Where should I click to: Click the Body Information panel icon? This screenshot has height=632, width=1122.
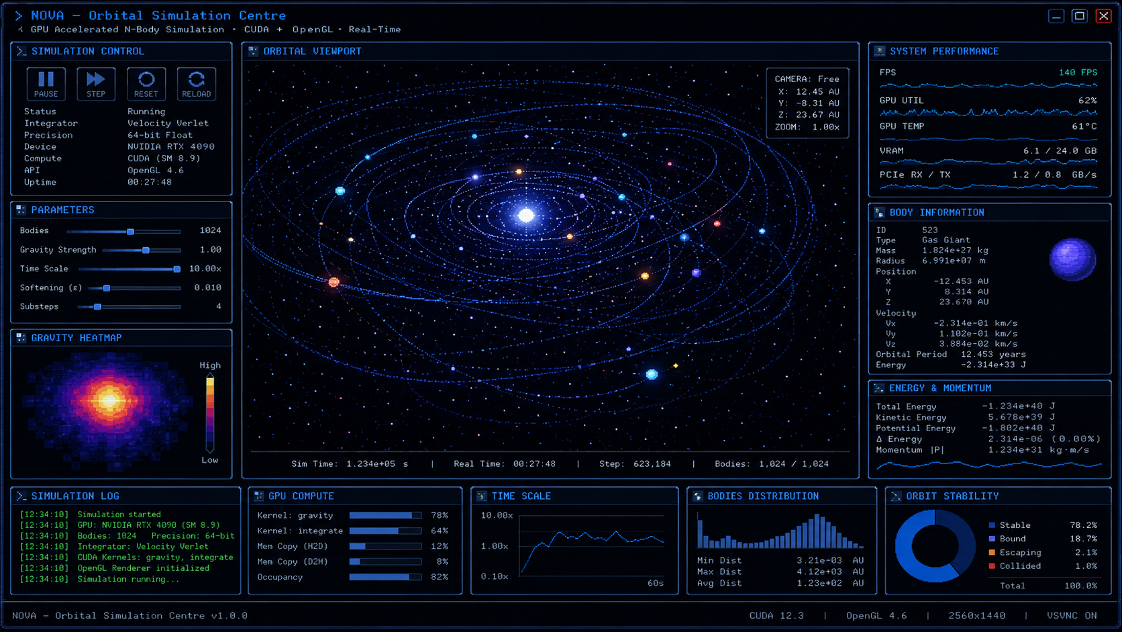pos(880,212)
